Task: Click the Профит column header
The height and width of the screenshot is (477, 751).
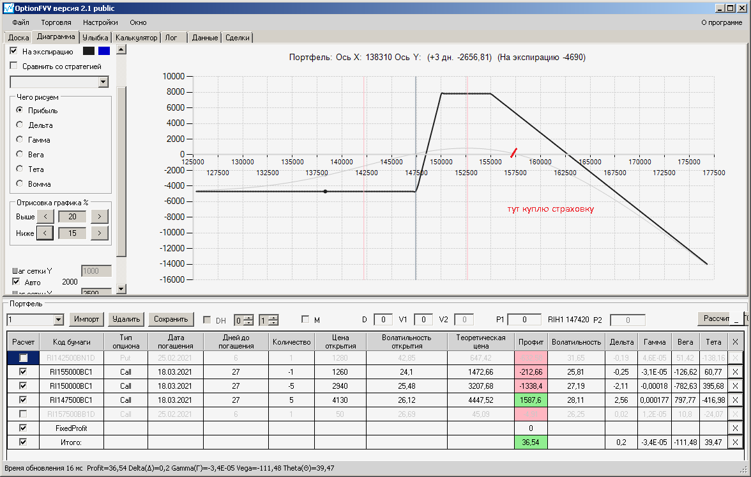Action: click(531, 342)
